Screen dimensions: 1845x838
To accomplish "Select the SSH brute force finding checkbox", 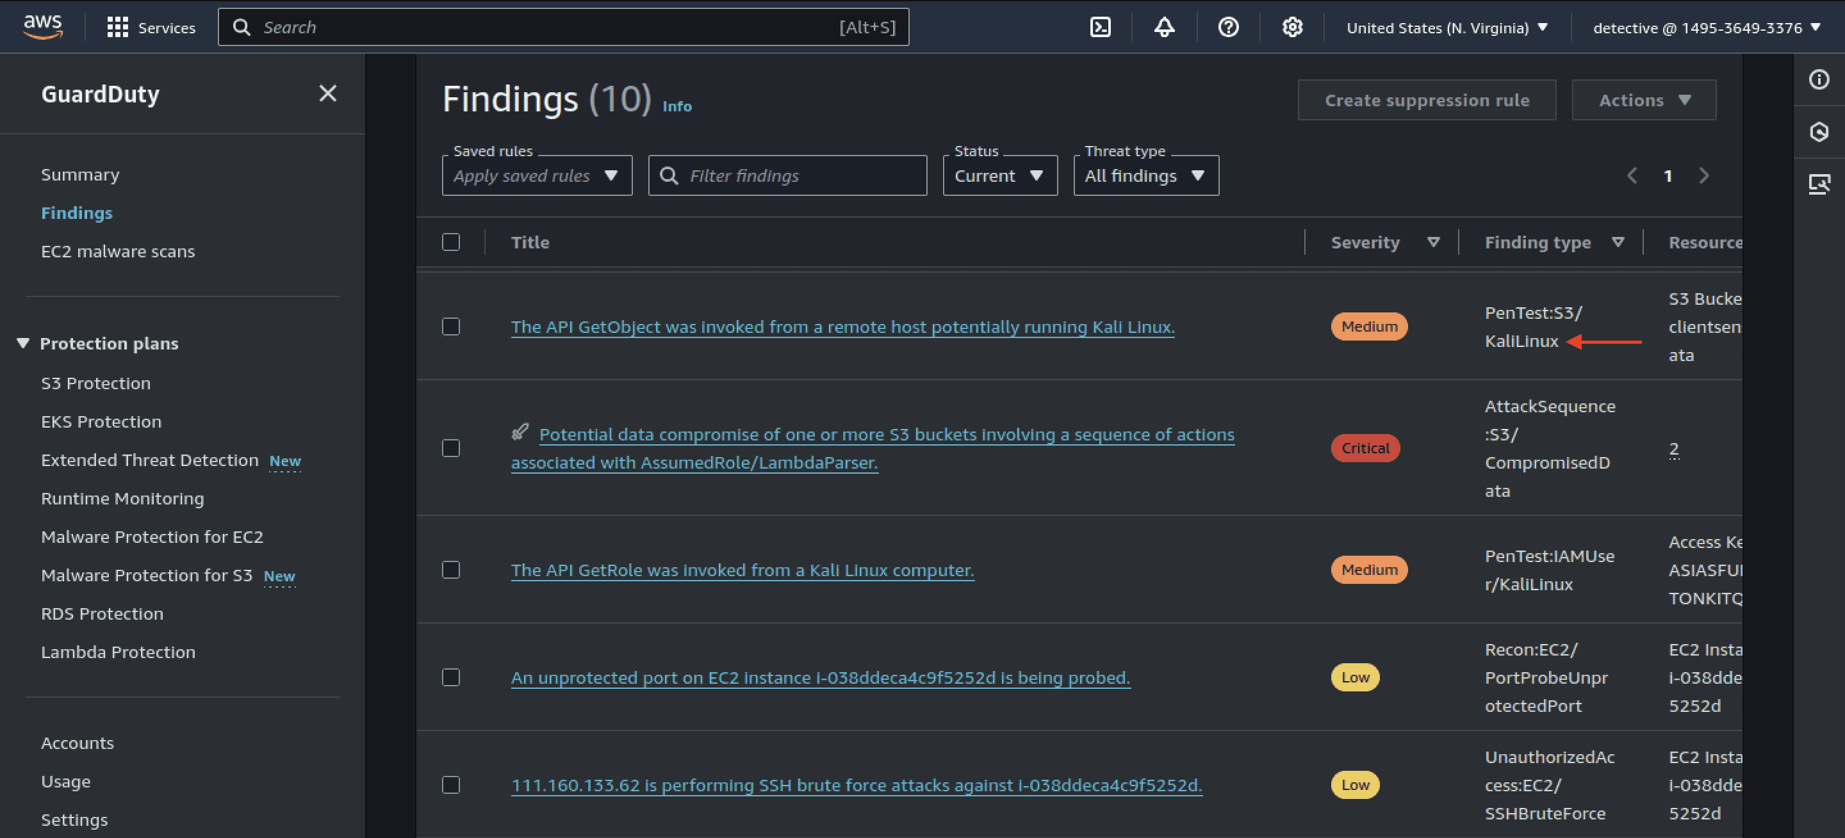I will (x=451, y=785).
